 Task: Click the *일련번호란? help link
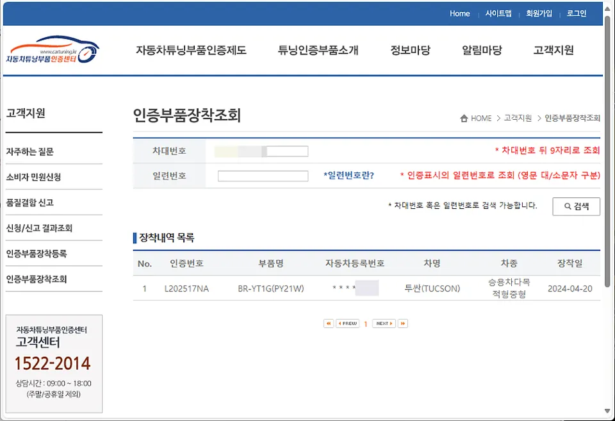(348, 176)
